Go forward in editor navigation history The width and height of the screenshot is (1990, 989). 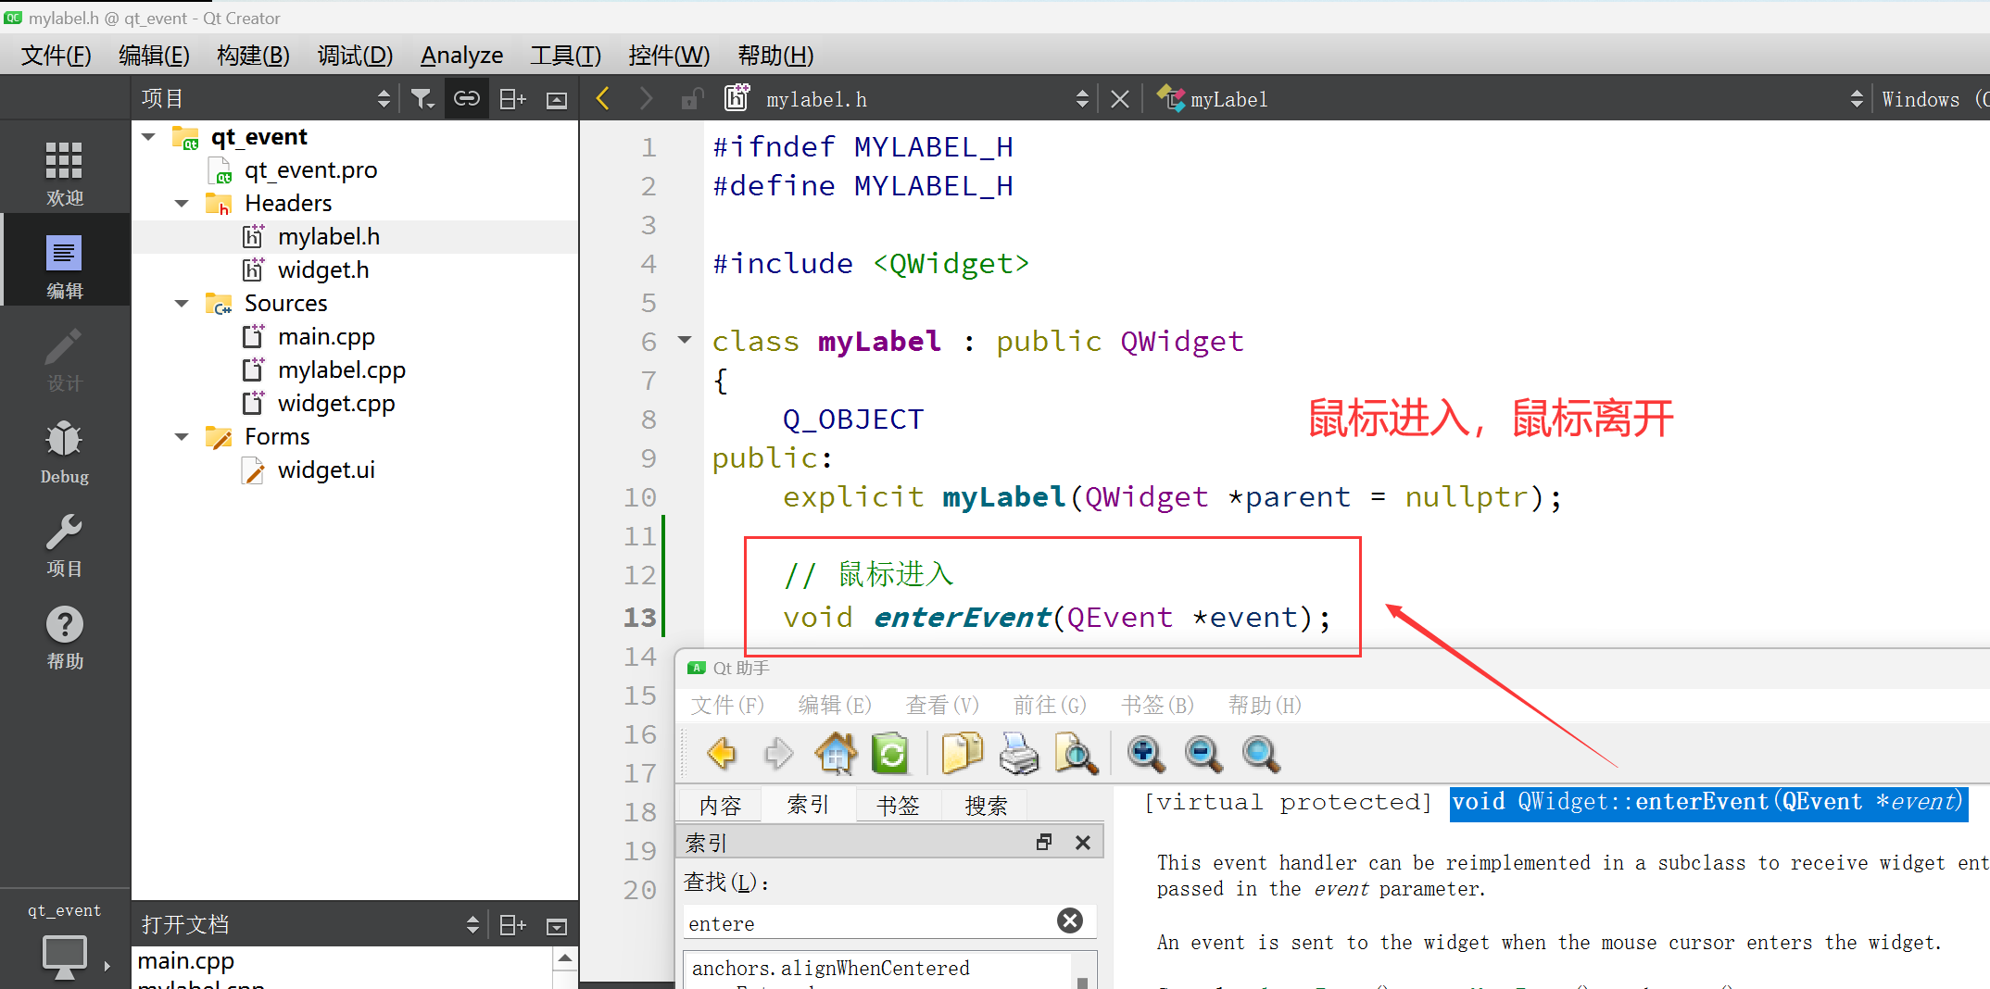tap(646, 99)
